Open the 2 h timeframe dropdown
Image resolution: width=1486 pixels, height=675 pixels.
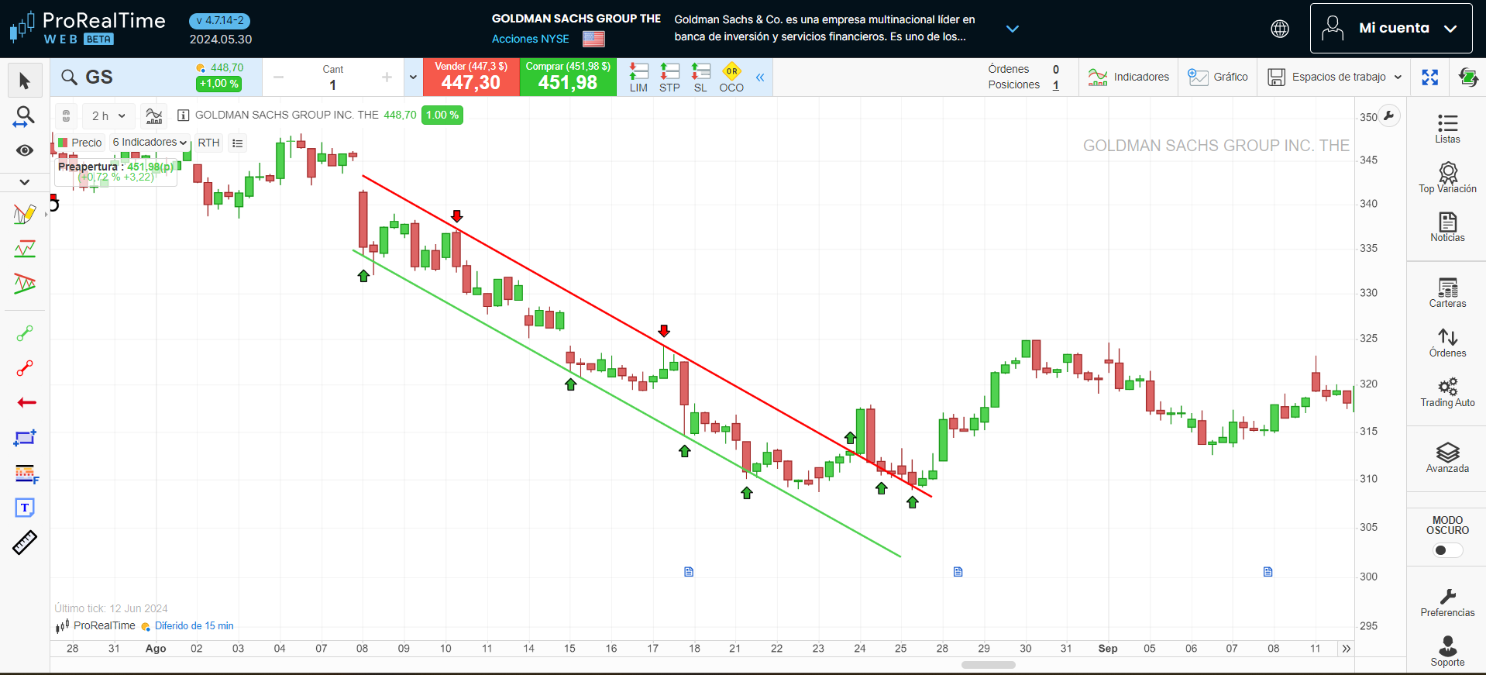pos(108,115)
